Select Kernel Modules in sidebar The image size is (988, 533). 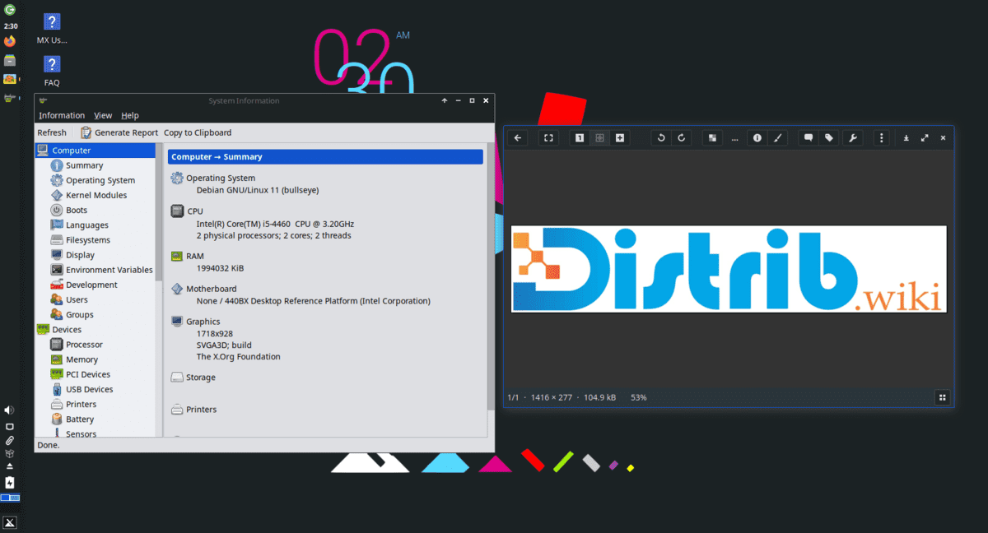(x=96, y=195)
